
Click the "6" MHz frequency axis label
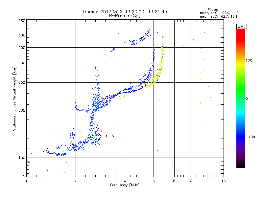tap(154, 181)
